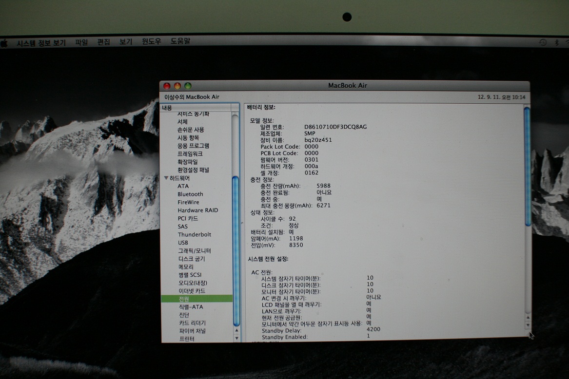
Task: Click the green zoom window button
Action: click(x=188, y=86)
